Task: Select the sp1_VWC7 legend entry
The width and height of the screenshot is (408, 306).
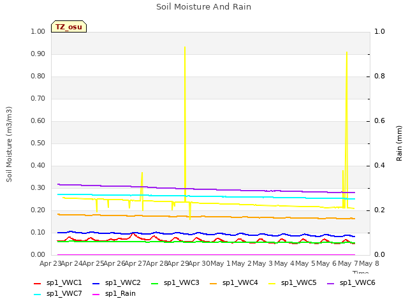Action: 58,294
